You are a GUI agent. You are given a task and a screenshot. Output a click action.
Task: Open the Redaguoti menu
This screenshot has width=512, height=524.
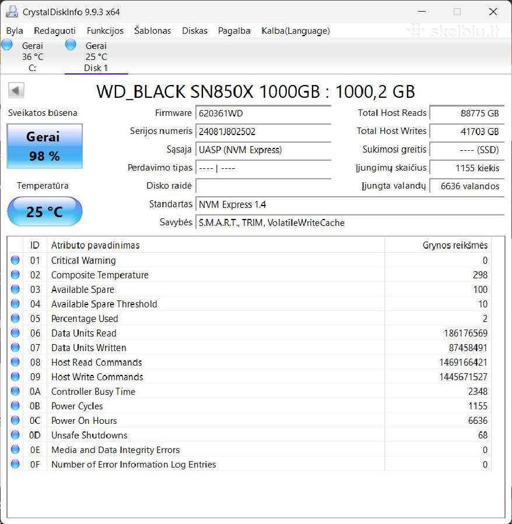[55, 31]
